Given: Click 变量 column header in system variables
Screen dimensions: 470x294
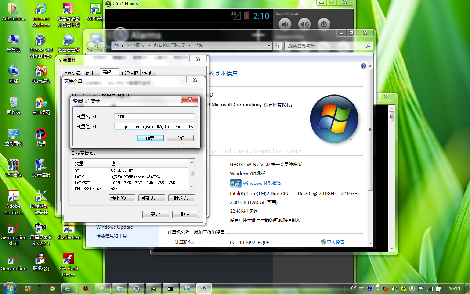Looking at the screenshot, I should click(91, 164).
